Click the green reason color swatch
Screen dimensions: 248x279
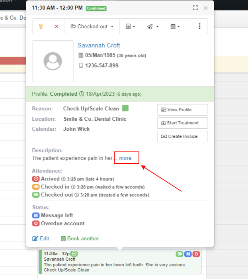click(x=125, y=108)
